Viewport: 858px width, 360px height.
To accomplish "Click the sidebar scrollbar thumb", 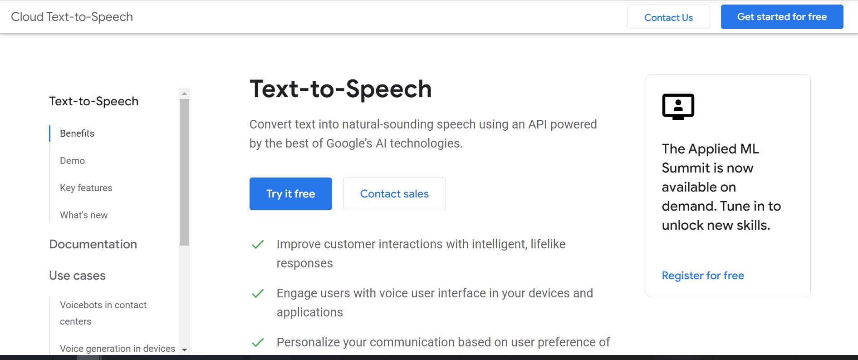I will (x=184, y=173).
